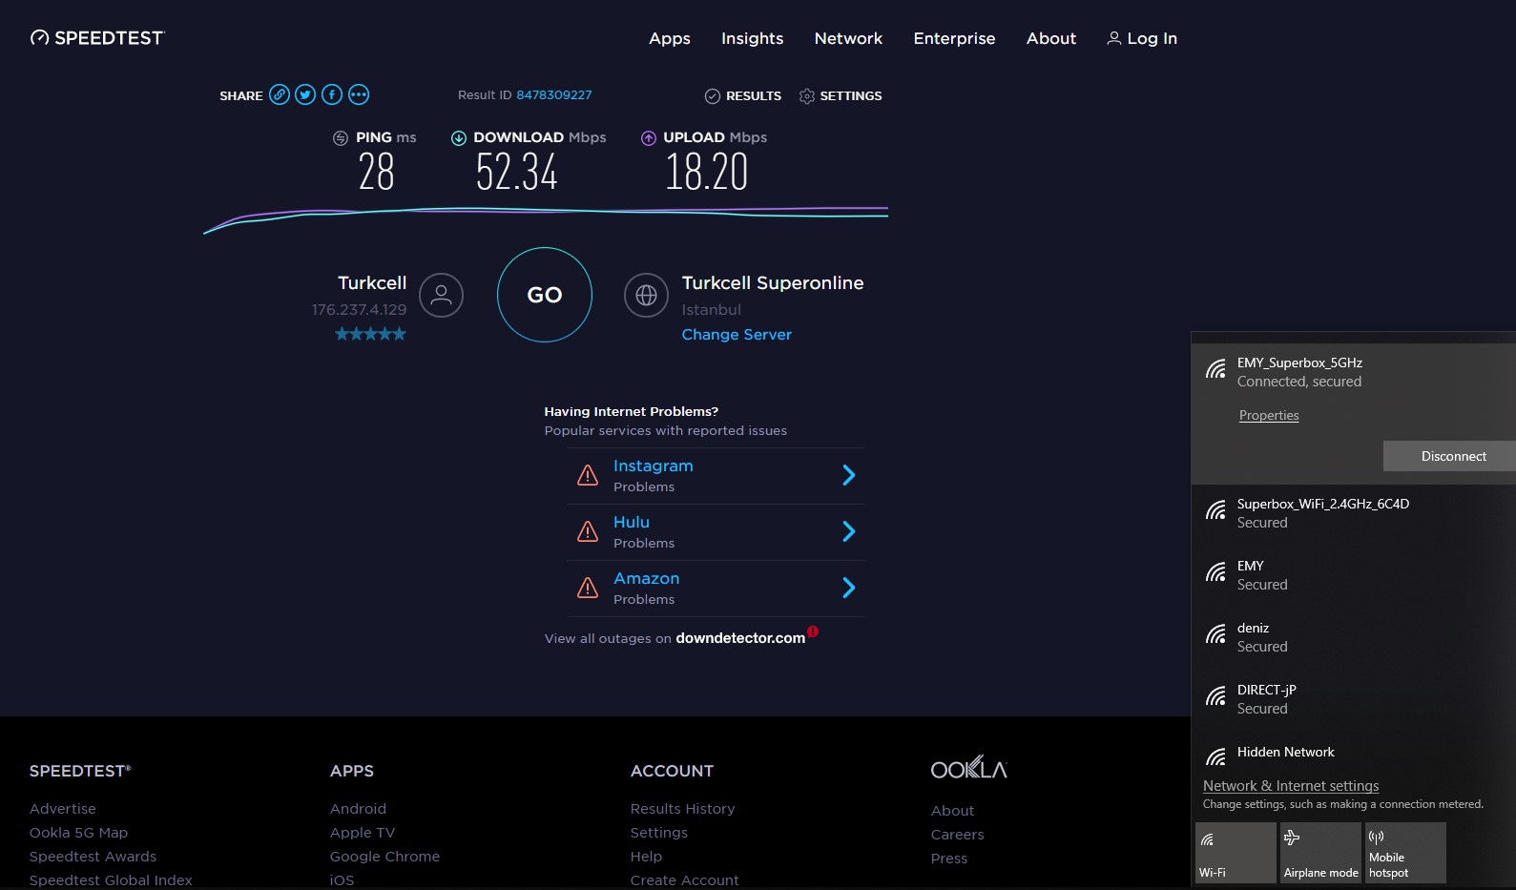Click Log In

tap(1142, 38)
